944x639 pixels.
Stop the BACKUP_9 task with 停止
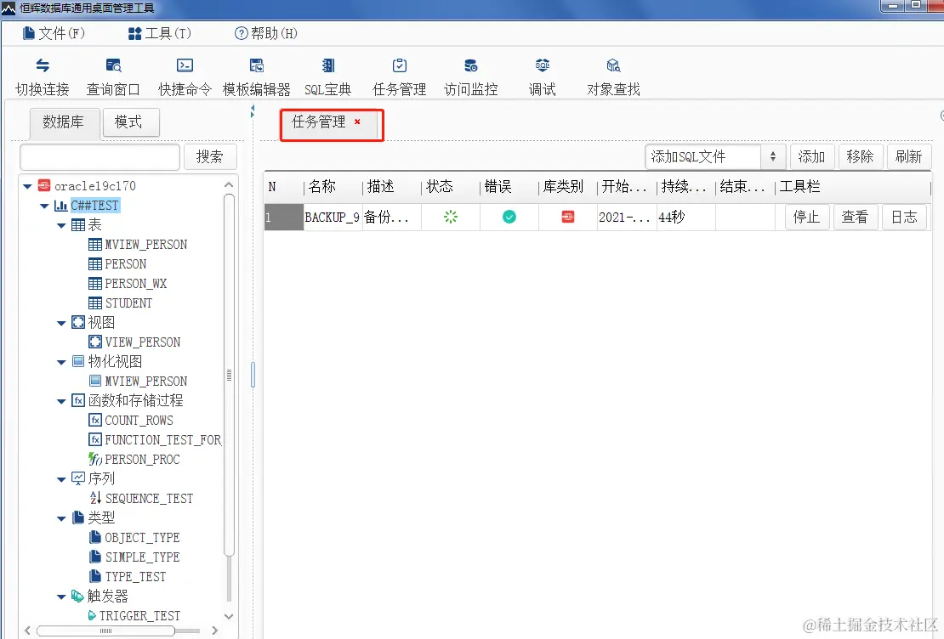(x=807, y=217)
